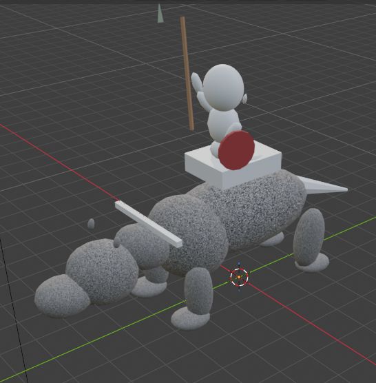Click the small green cone at top
This screenshot has width=376, height=383.
(x=160, y=14)
